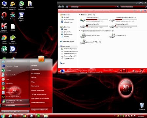Open Панель управления from Start menu
Viewport: 147px width, 118px height.
click(x=38, y=90)
